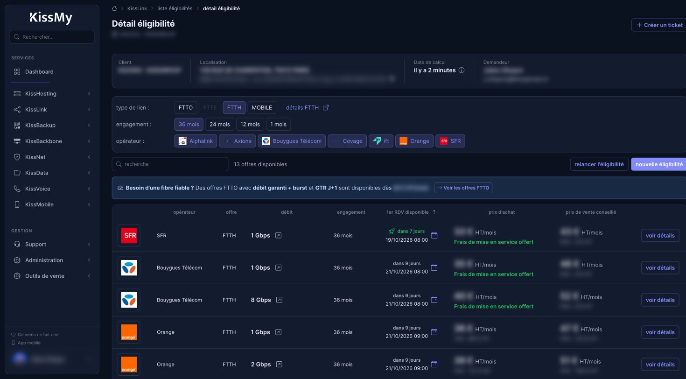Click the SFR logo in the first offer row
Screen dimensions: 686x379
129,236
